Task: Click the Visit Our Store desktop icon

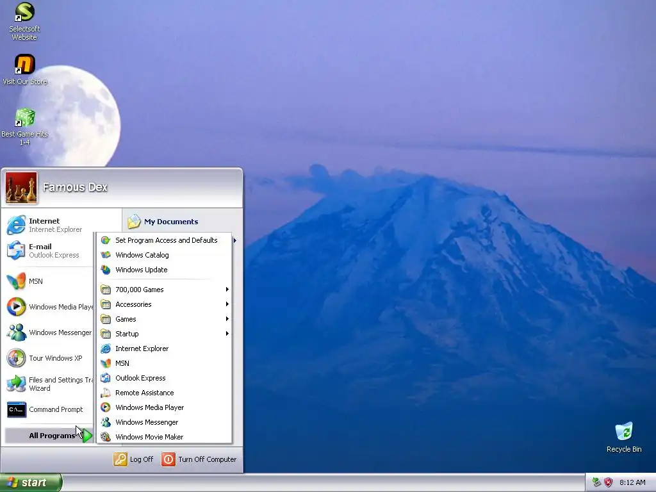Action: click(x=24, y=69)
